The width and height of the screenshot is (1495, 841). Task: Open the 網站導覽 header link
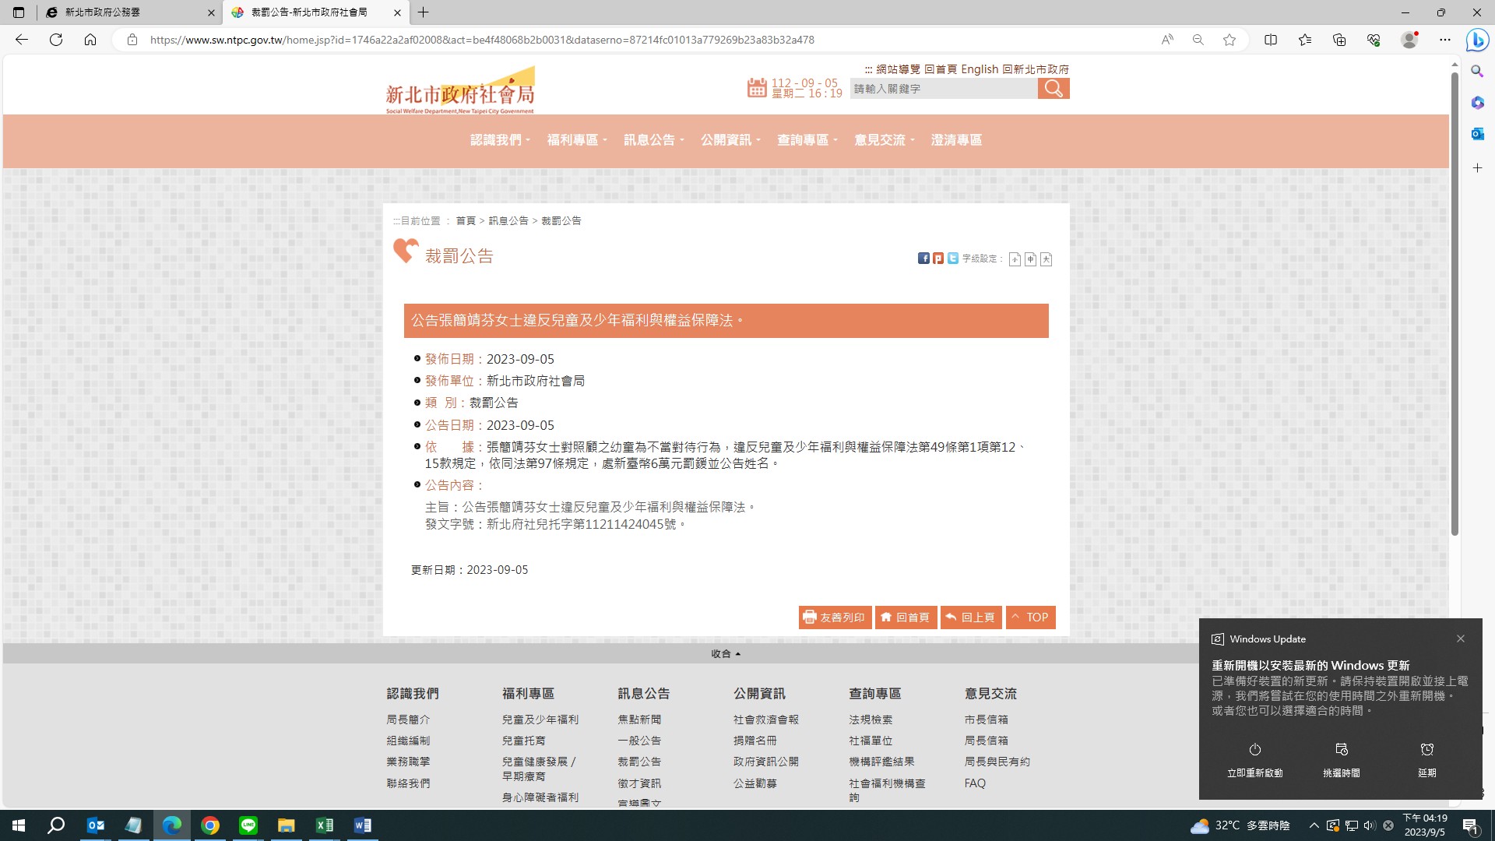click(x=898, y=69)
